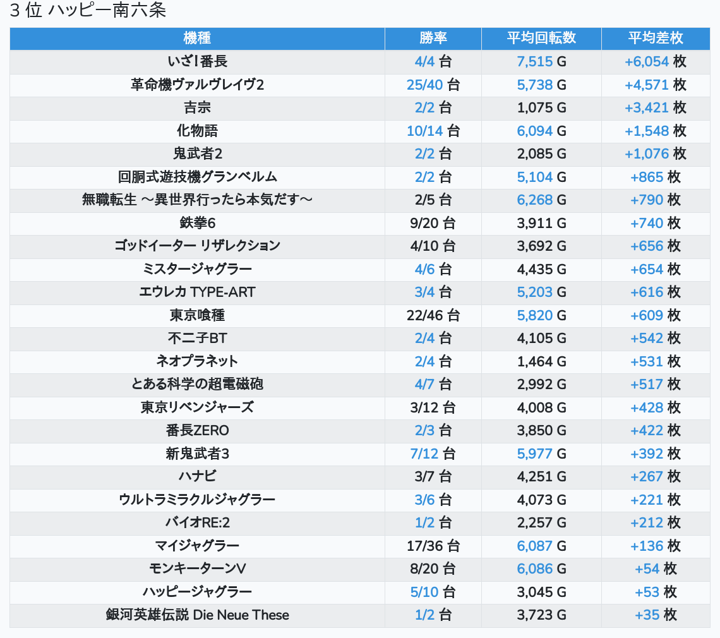This screenshot has width=720, height=638.
Task: Click the モンキーターンV machine name
Action: pos(197,569)
